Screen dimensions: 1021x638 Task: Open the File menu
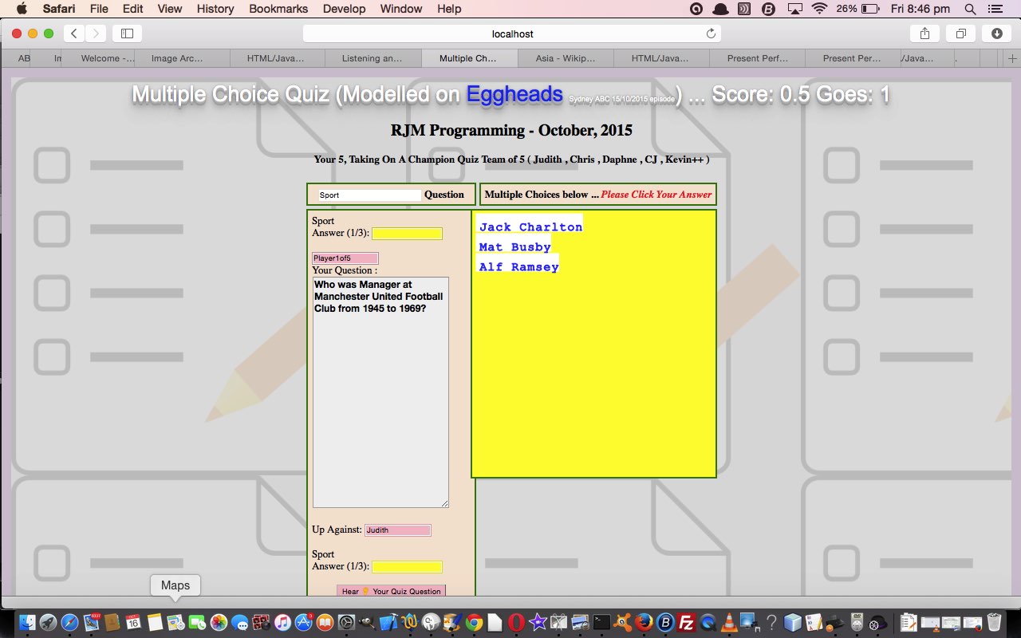pos(99,9)
